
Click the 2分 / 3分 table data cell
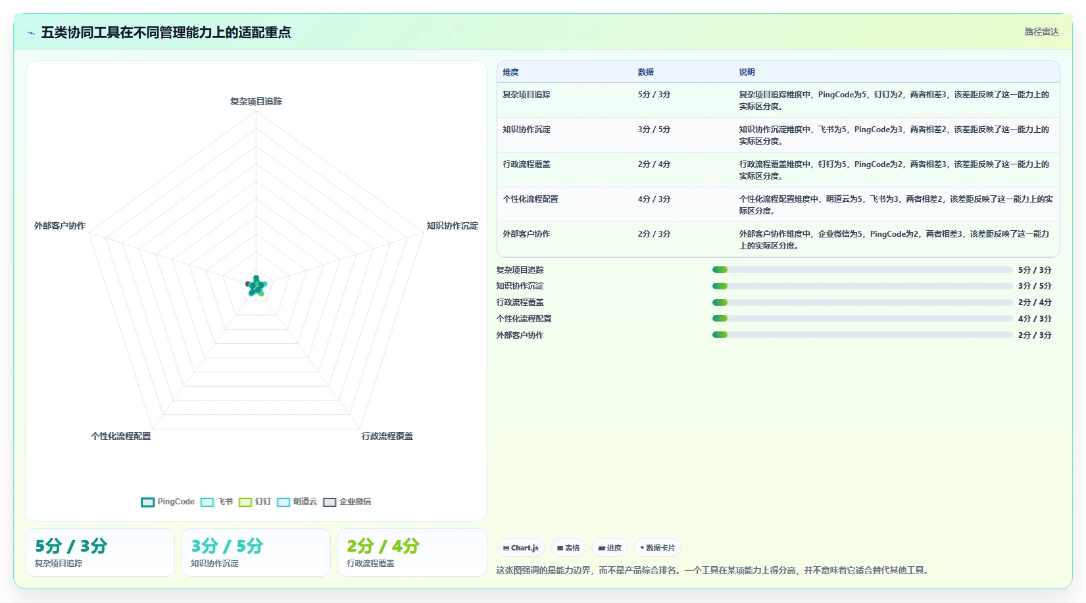point(654,234)
